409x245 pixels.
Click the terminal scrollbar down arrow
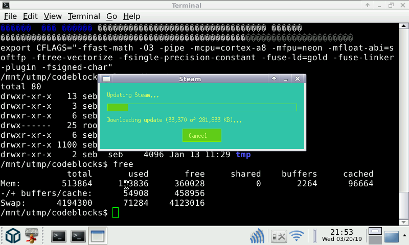(x=404, y=221)
